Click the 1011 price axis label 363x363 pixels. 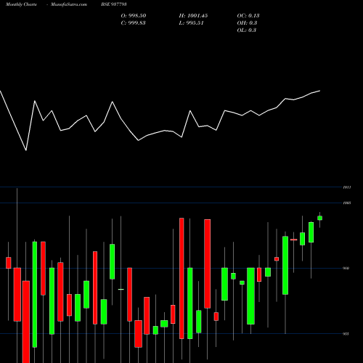tap(347, 187)
